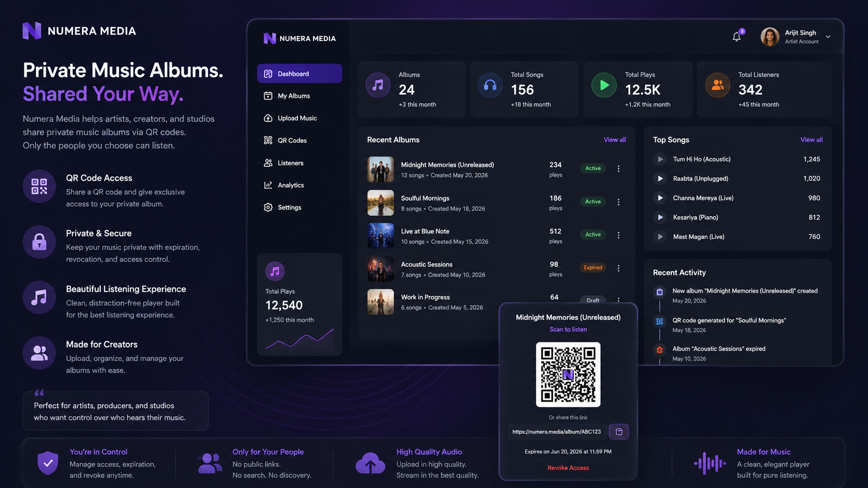Play Tum Hi Ho (Acoustic)

660,159
